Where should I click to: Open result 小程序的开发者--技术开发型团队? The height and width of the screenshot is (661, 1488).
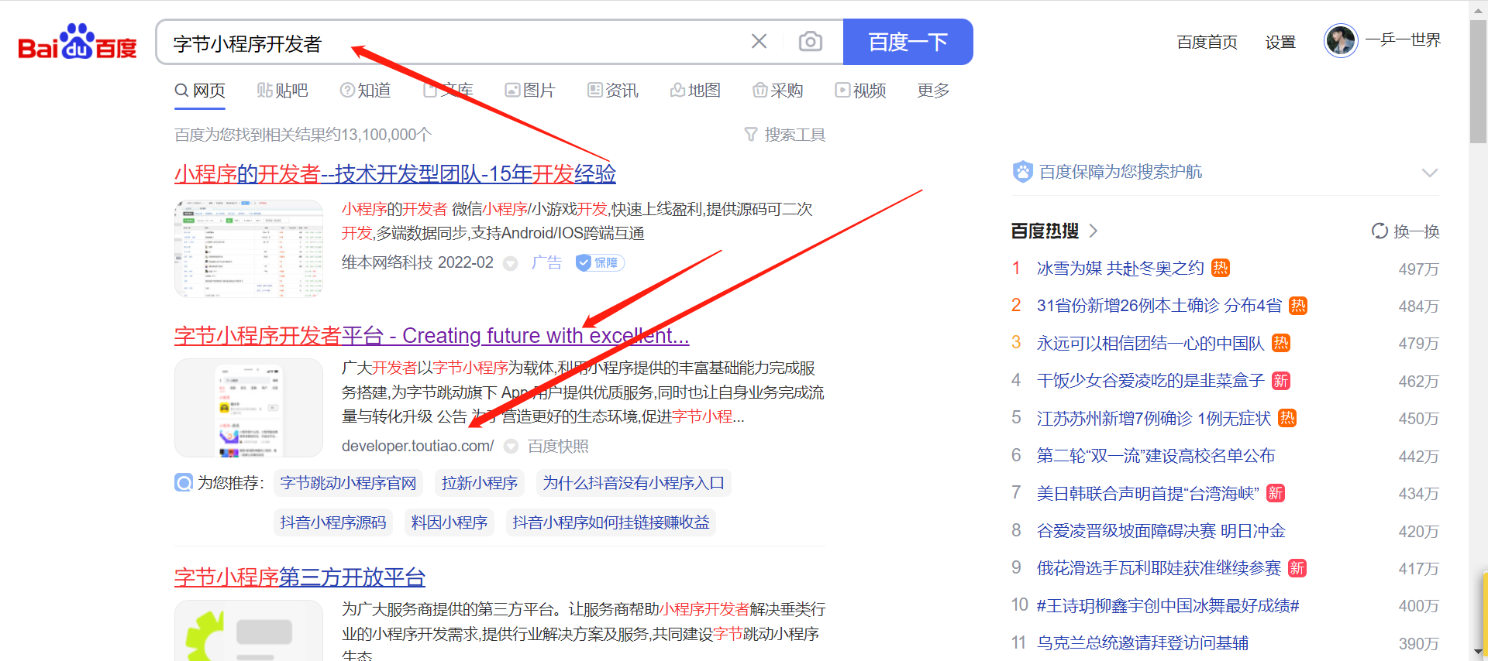[395, 173]
